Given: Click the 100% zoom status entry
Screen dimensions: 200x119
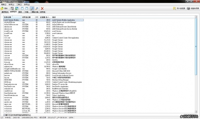Looking at the screenshot, I should 71,118.
